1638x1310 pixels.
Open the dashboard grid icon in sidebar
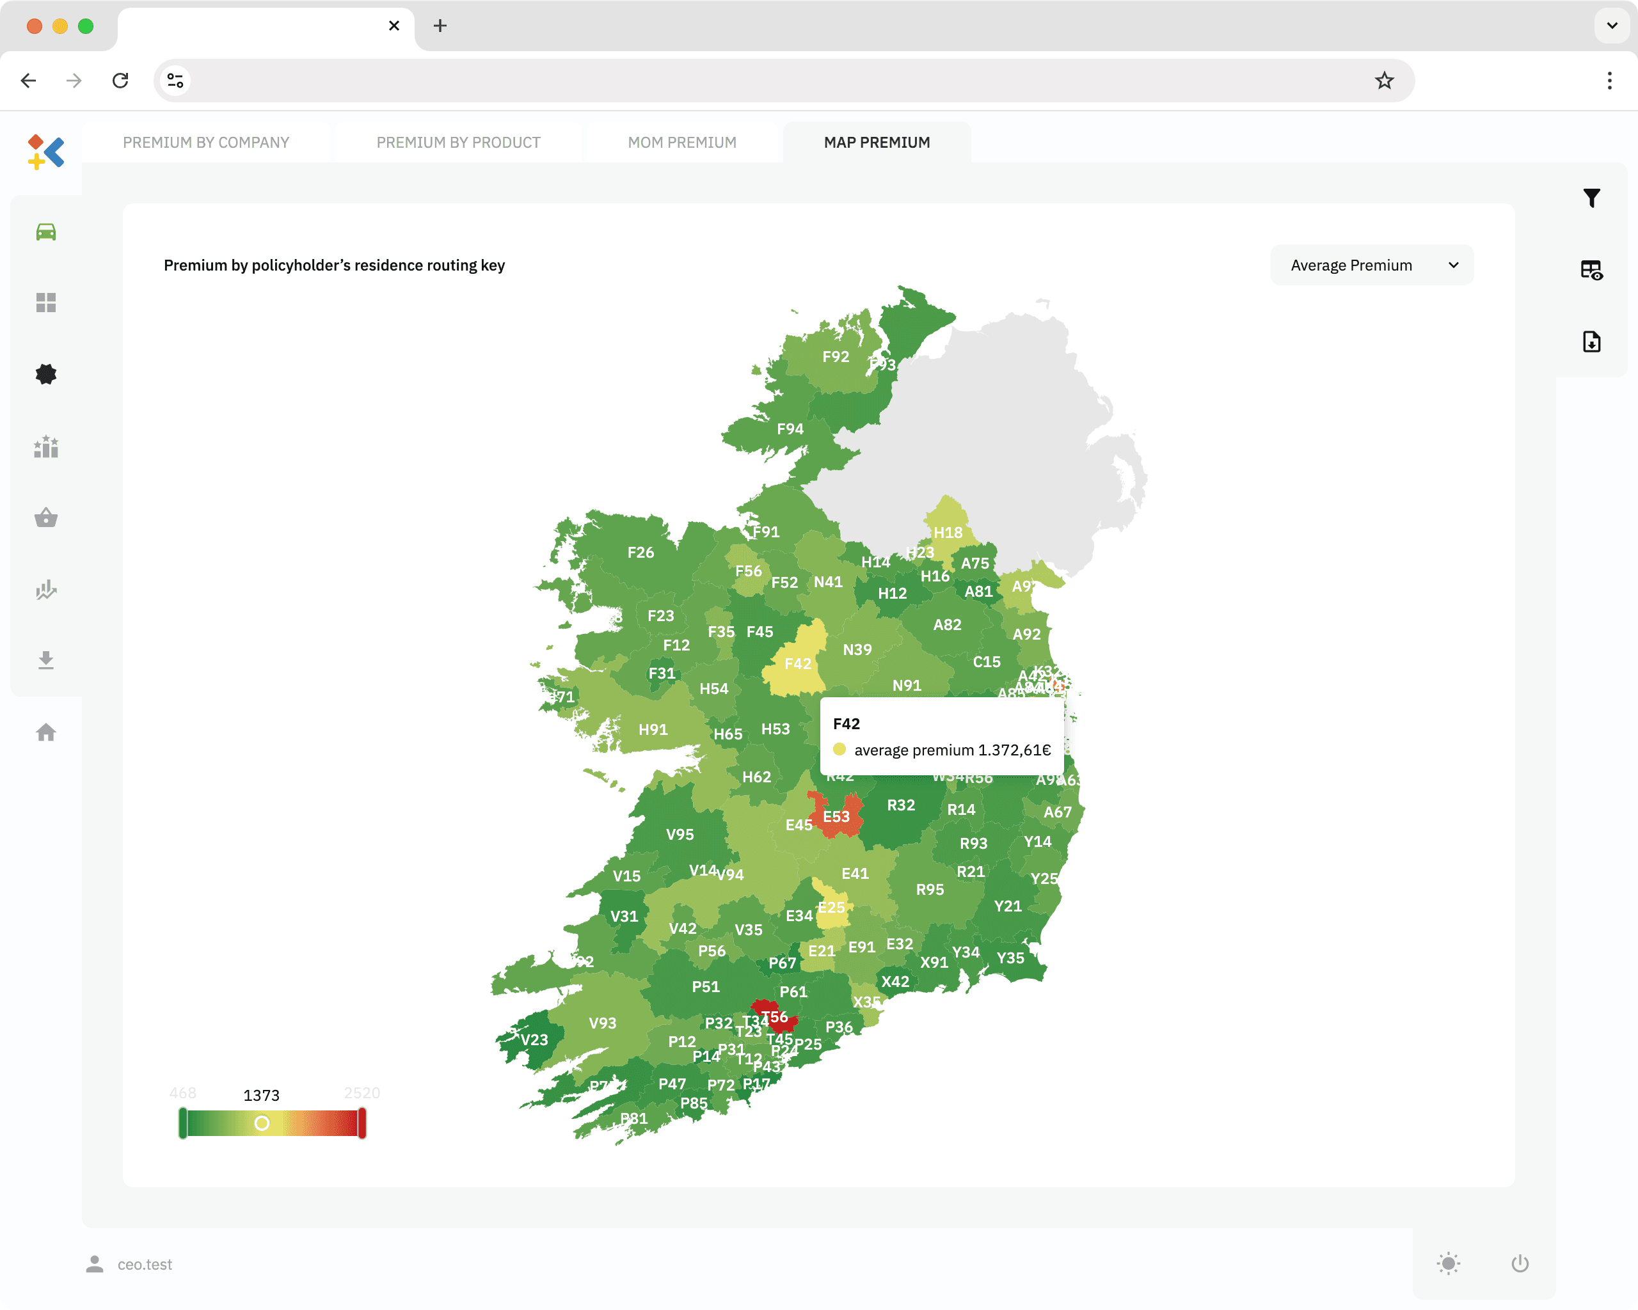coord(45,303)
